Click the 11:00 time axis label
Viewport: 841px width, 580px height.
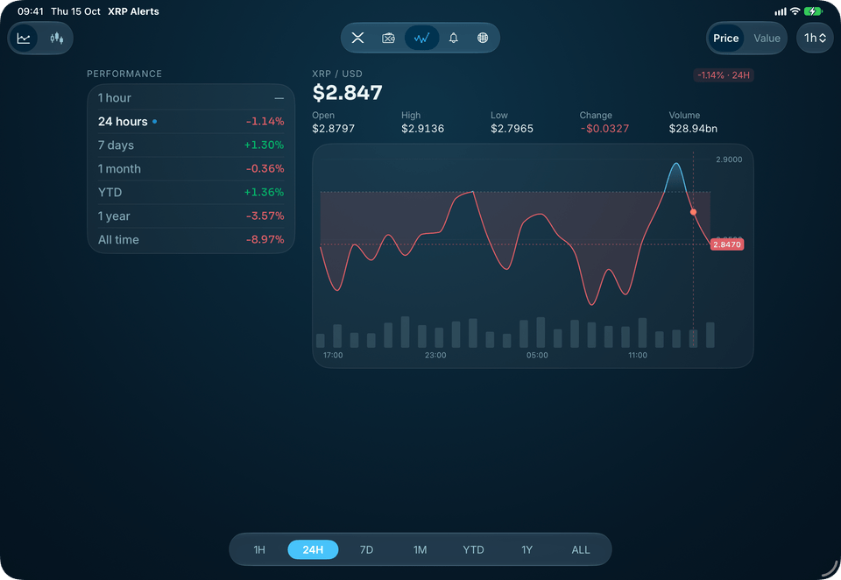(638, 355)
